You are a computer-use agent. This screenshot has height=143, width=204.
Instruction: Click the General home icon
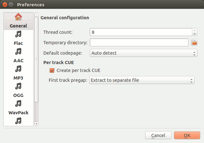tap(18, 17)
